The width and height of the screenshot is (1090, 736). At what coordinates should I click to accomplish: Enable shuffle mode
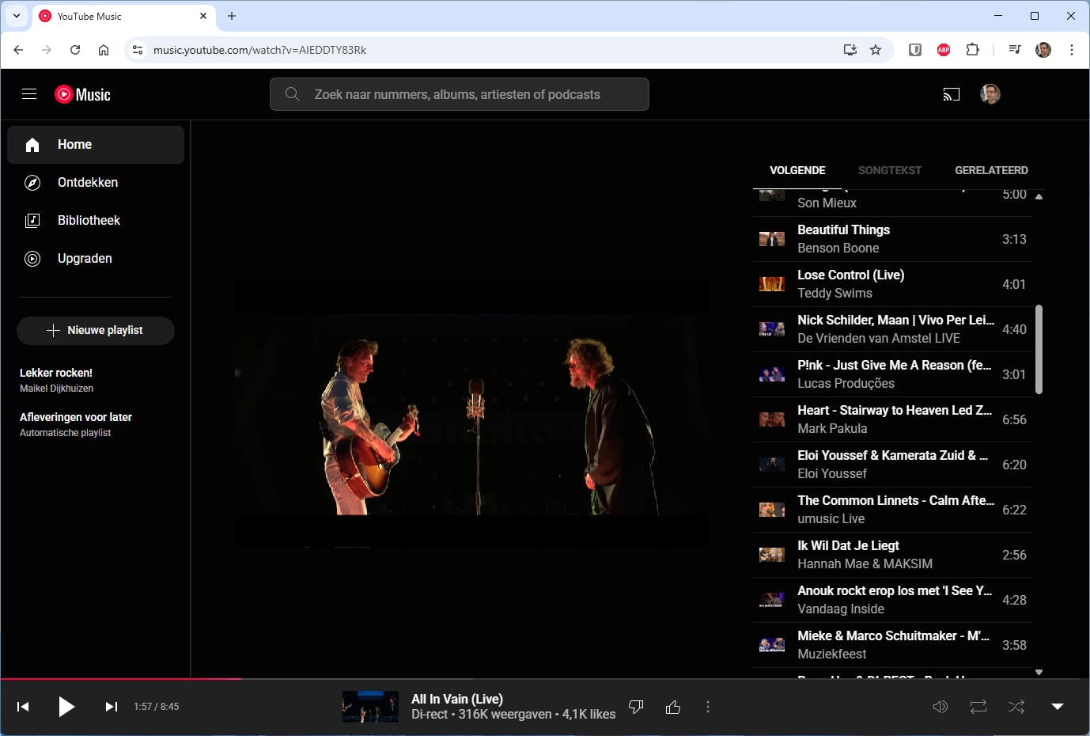(x=1016, y=707)
